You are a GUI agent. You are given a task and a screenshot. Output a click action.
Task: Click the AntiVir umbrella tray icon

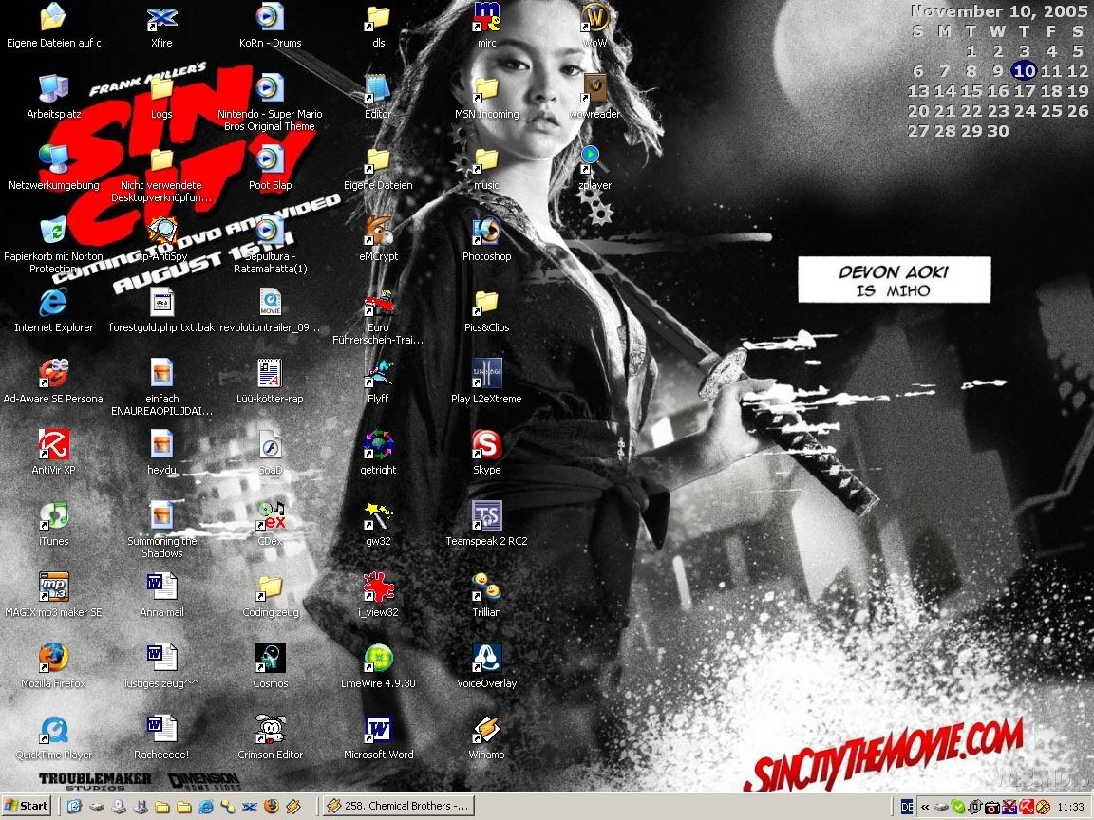click(1027, 807)
